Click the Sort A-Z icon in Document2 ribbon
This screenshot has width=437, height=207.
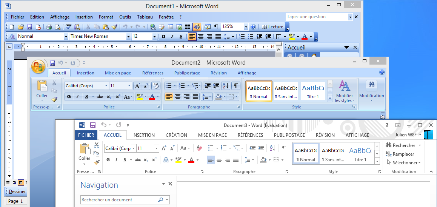pos(226,86)
